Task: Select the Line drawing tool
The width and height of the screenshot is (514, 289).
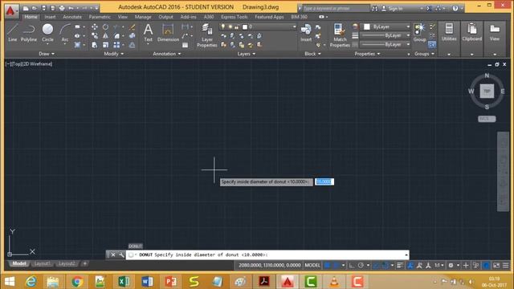Action: (x=13, y=33)
